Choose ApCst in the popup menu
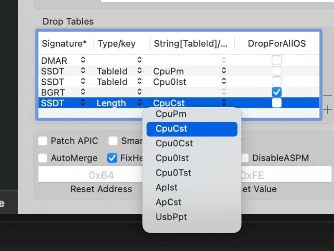This screenshot has width=334, height=251. [168, 202]
